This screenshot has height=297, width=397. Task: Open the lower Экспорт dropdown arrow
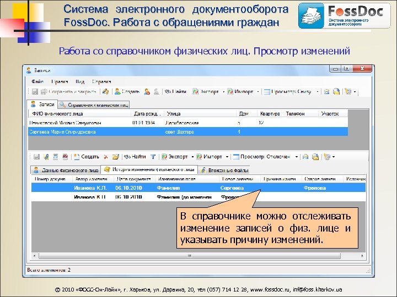(x=192, y=157)
